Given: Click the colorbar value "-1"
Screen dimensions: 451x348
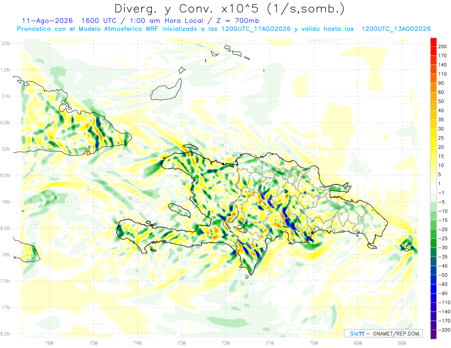Looking at the screenshot, I should pos(442,193).
